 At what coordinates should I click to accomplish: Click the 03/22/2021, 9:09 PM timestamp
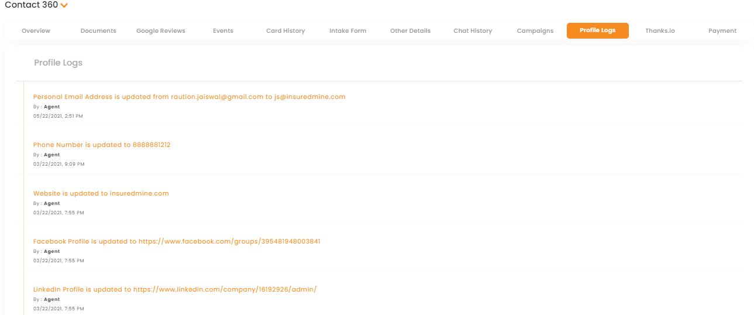tap(58, 164)
